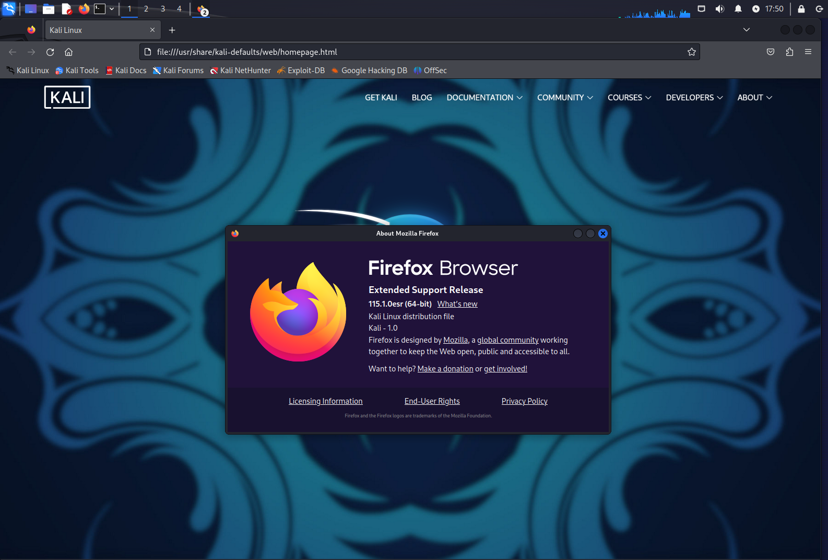Open the text editor panel launcher

click(x=67, y=9)
